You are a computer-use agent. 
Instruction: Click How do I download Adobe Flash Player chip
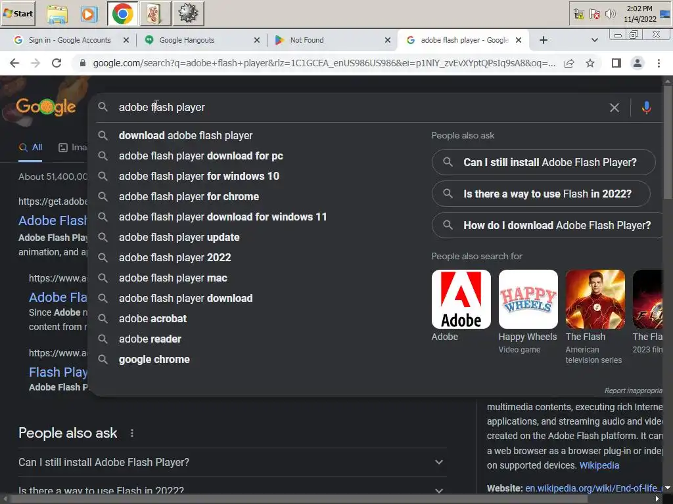547,225
